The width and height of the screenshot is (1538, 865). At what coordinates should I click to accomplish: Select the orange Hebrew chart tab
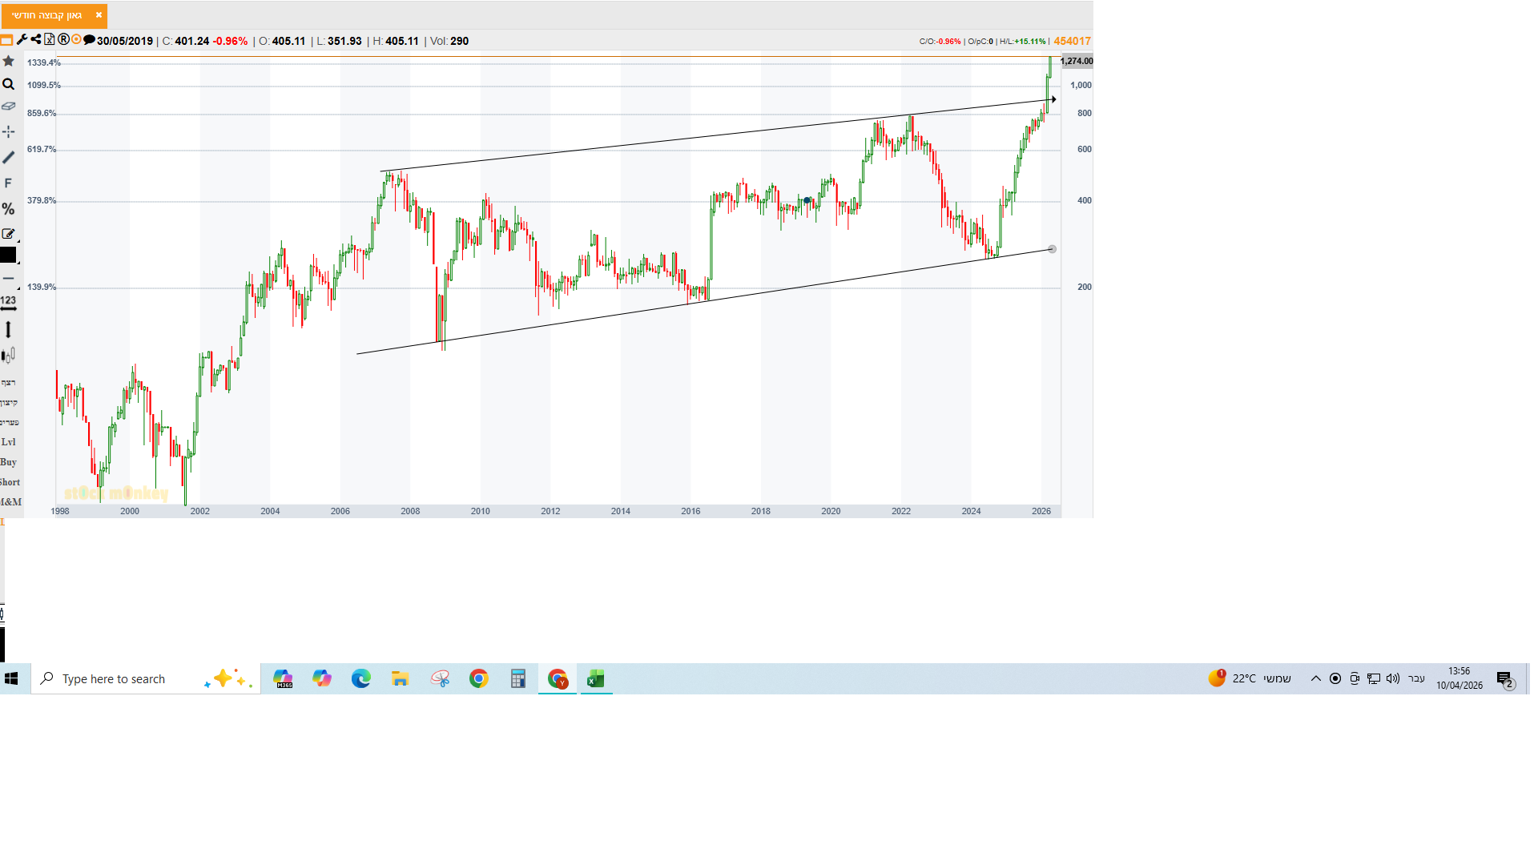tap(47, 15)
